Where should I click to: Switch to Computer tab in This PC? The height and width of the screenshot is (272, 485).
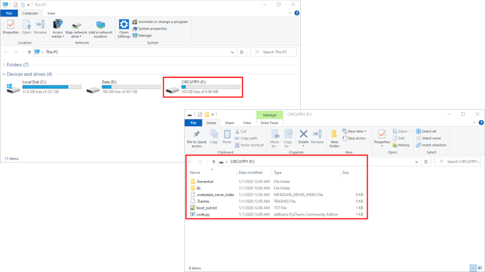coord(30,13)
